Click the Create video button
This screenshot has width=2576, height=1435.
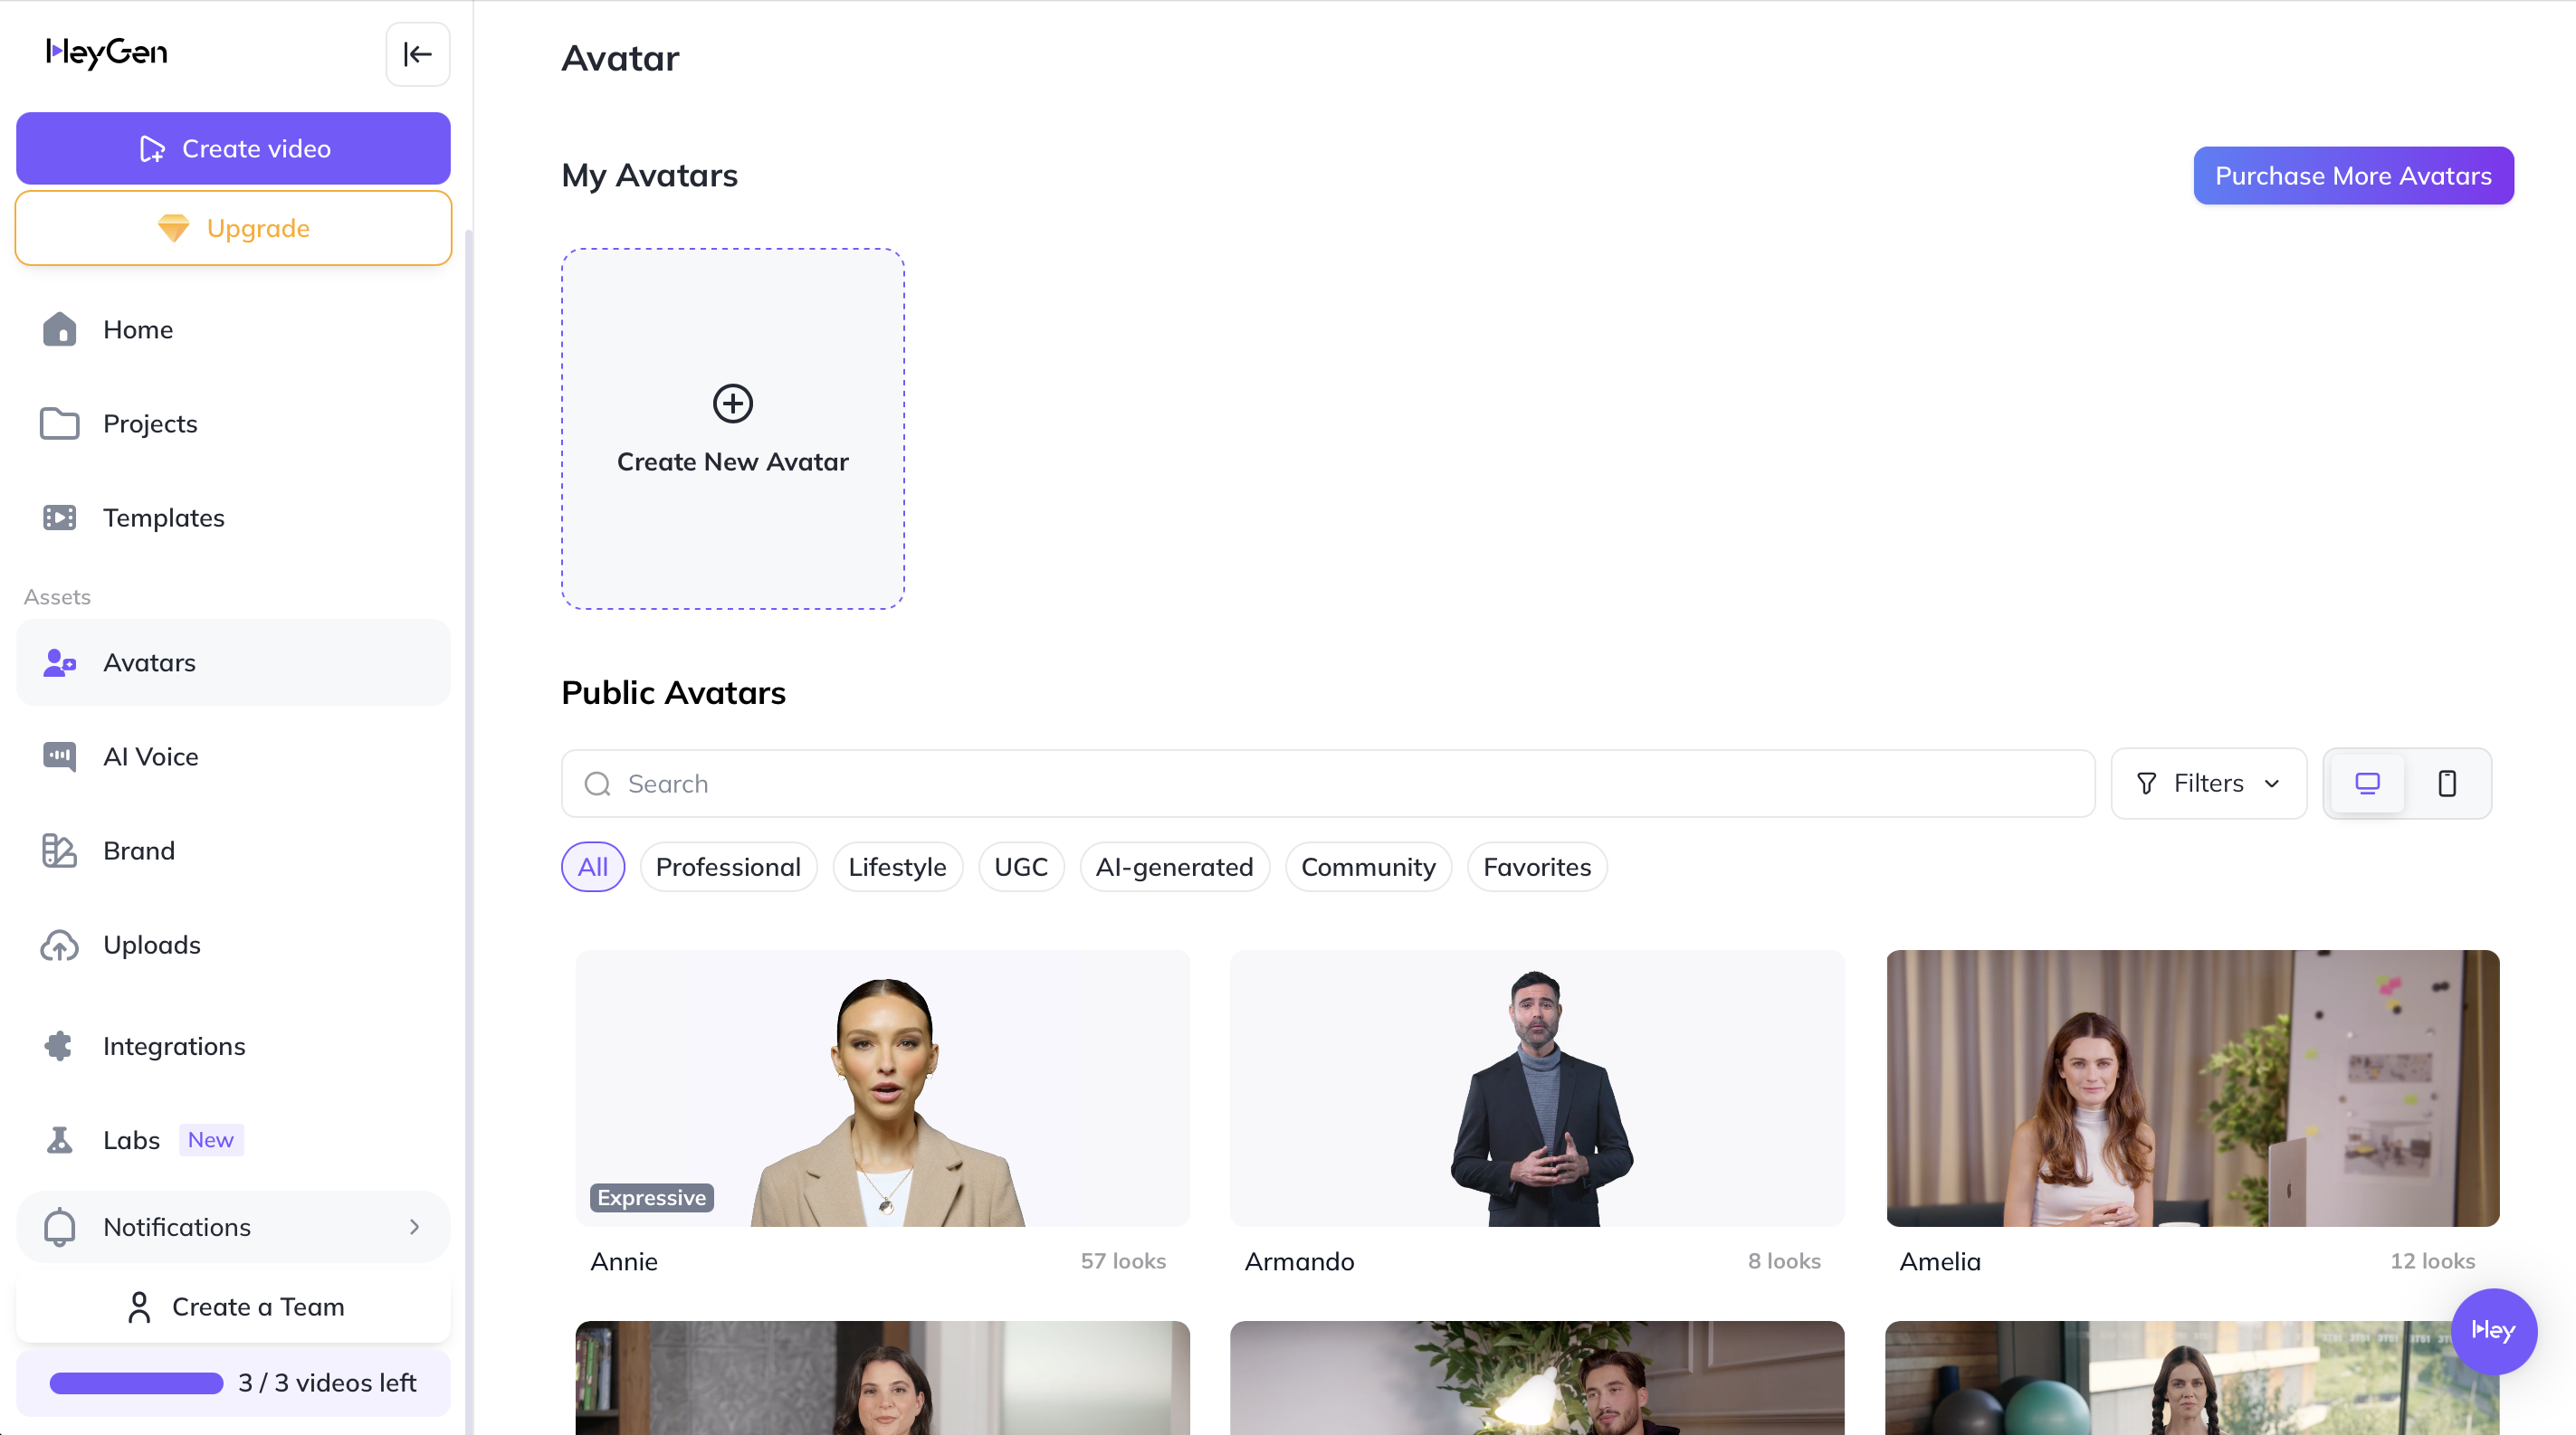233,149
